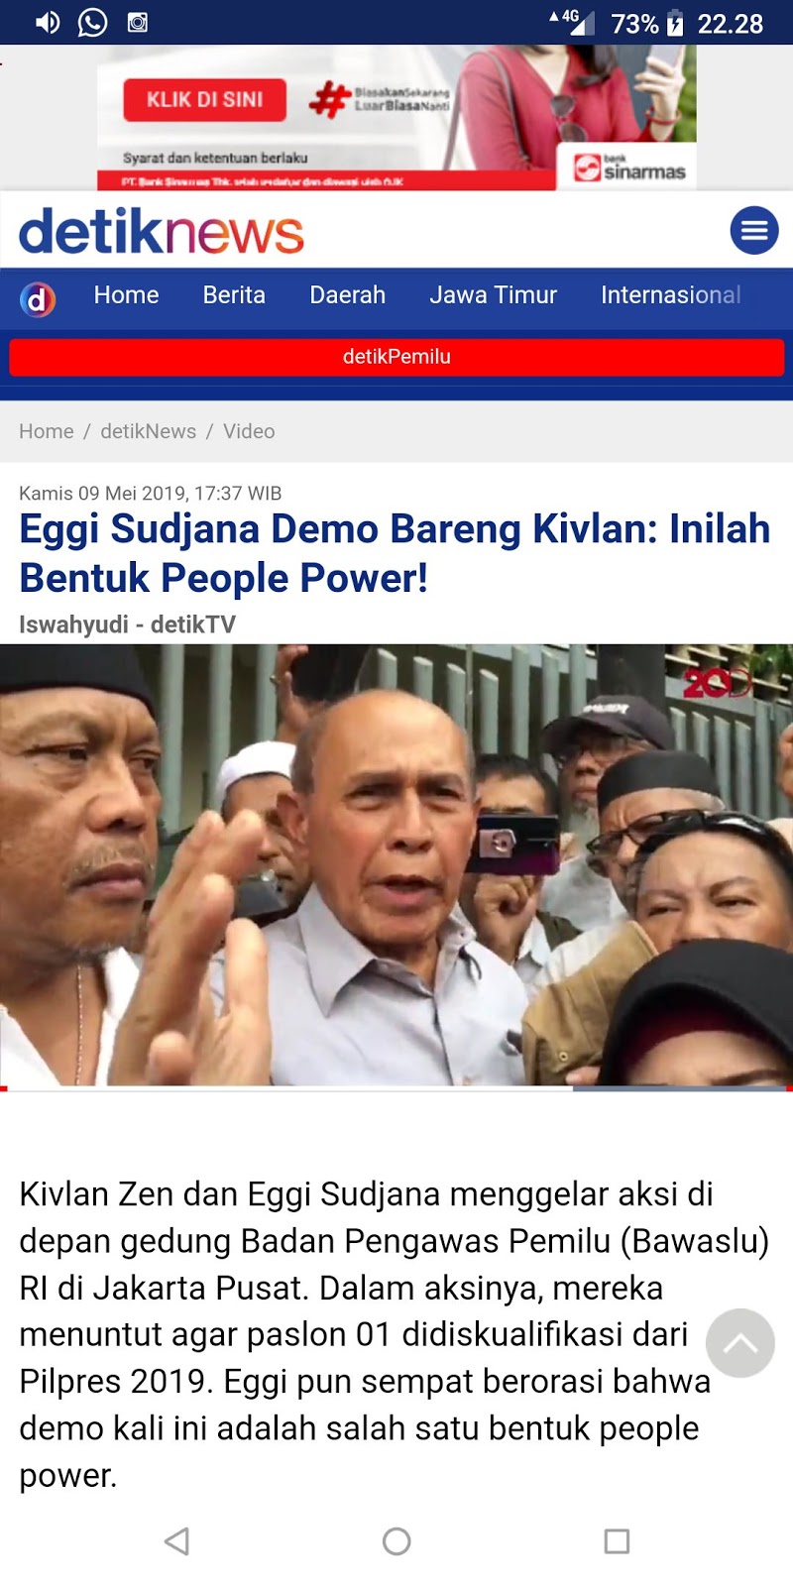
Task: Open detikNews breadcrumb link
Action: 149,431
